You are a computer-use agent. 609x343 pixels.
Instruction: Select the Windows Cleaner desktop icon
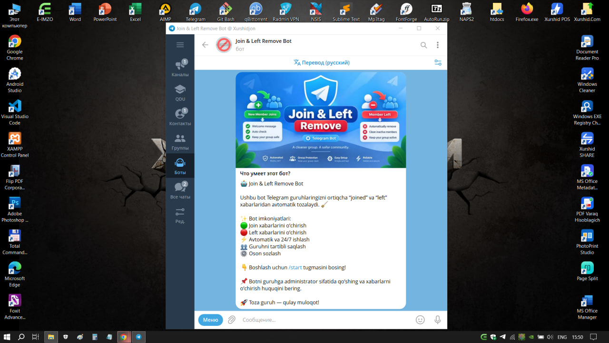[587, 81]
